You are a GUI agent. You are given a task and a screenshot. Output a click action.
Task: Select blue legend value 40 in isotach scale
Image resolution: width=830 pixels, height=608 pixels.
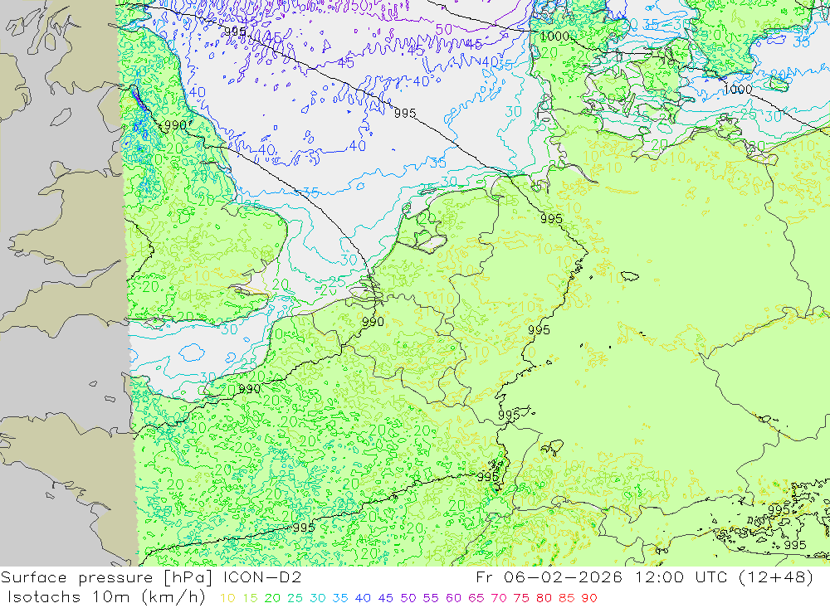(x=363, y=598)
